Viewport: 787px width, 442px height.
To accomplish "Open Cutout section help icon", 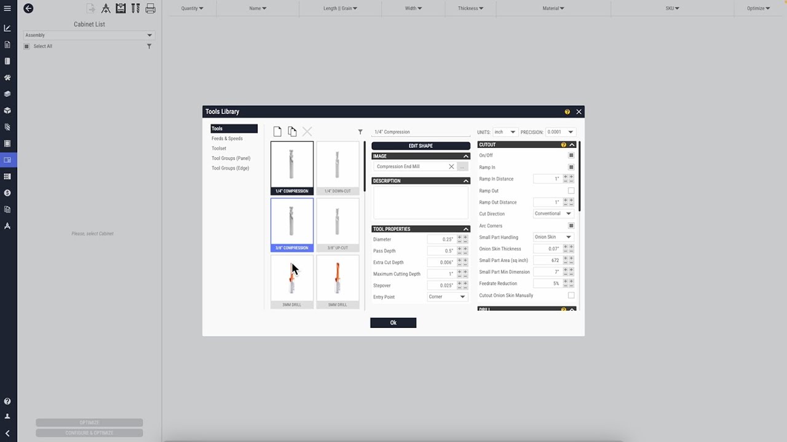I will 563,145.
